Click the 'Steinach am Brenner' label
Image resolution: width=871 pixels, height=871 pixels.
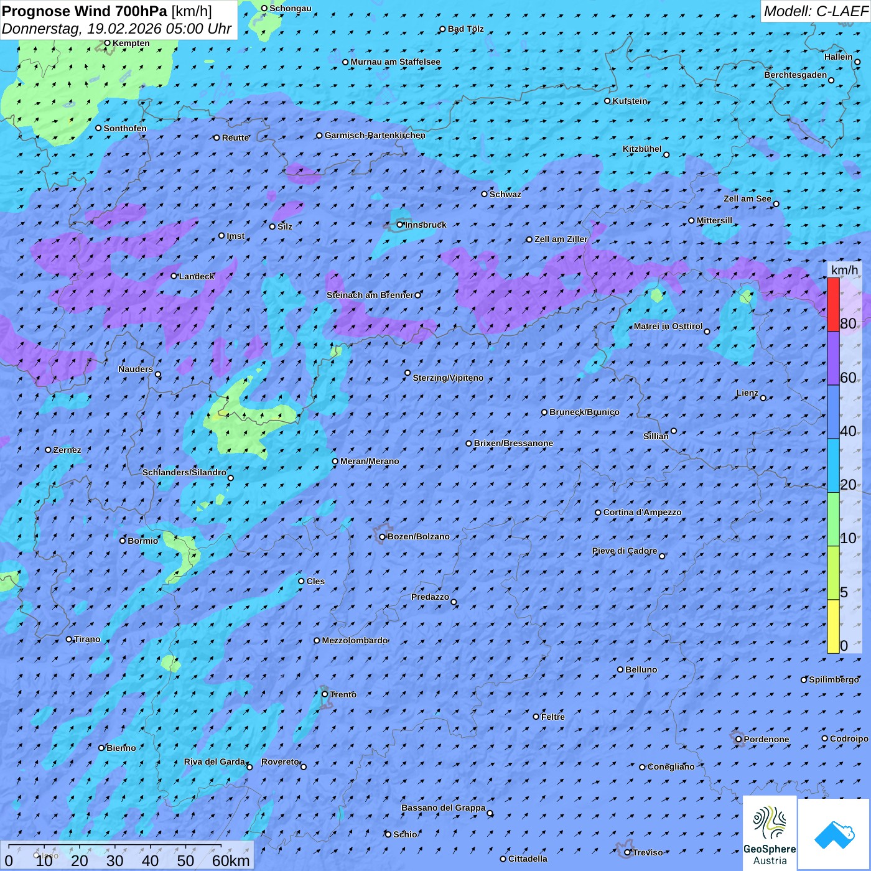[370, 295]
